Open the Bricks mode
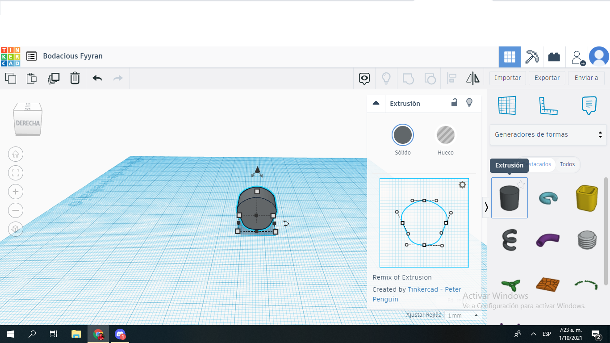The height and width of the screenshot is (343, 610). (x=554, y=57)
